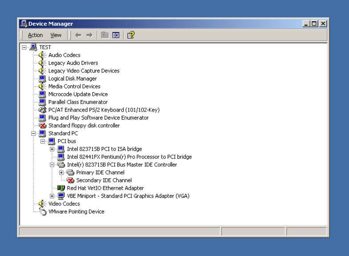
Task: Click the TEST computer icon
Action: pyautogui.click(x=33, y=47)
